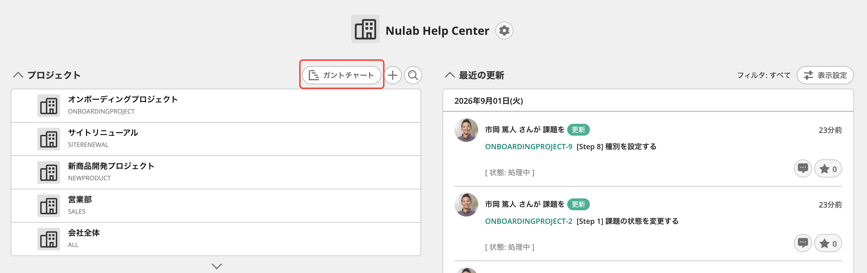The width and height of the screenshot is (867, 273).
Task: Click the avatar beside the ONBOARDINGPROJECT-9 update
Action: (x=466, y=130)
